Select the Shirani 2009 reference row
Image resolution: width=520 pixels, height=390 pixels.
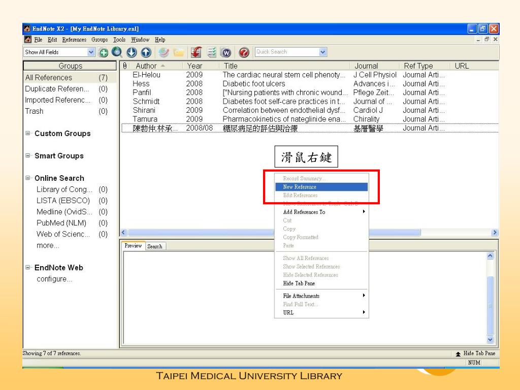(x=310, y=110)
